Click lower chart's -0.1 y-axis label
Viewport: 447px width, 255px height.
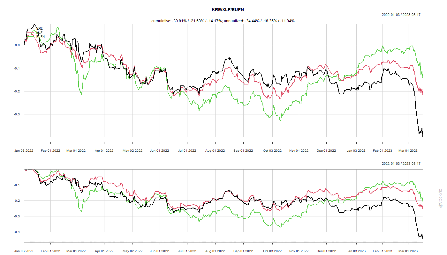tap(17, 185)
